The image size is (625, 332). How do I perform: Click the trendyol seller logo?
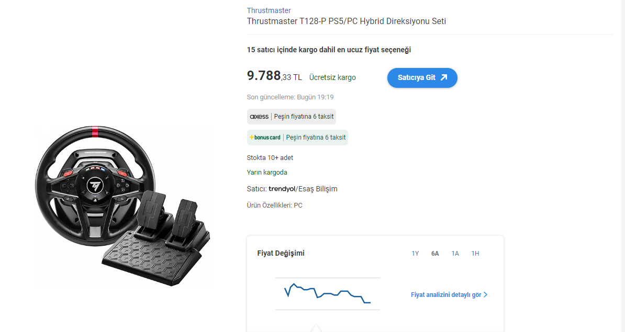pos(282,189)
